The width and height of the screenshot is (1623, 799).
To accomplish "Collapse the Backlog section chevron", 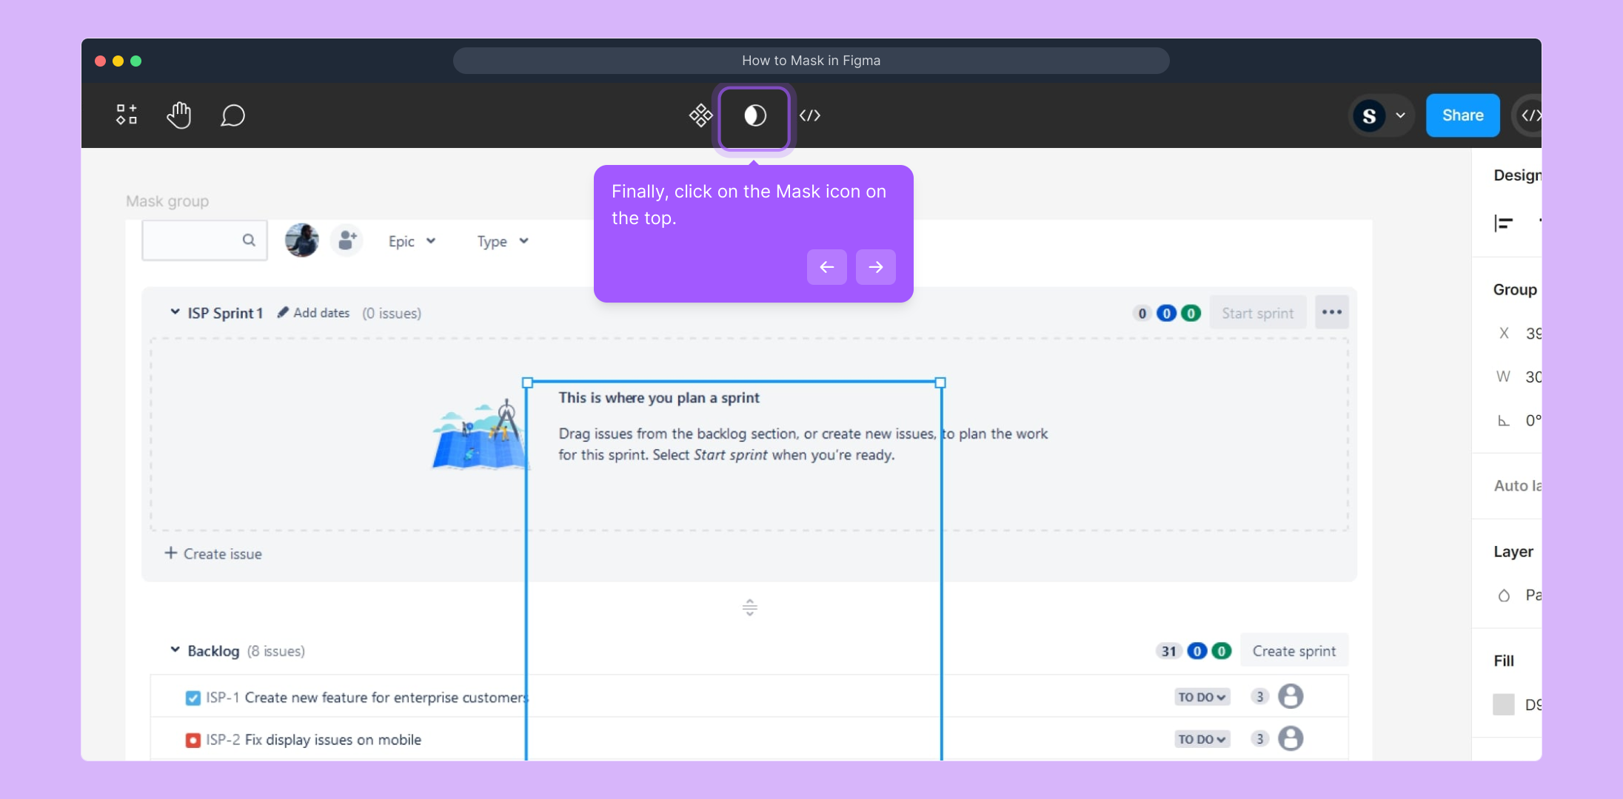I will coord(175,650).
